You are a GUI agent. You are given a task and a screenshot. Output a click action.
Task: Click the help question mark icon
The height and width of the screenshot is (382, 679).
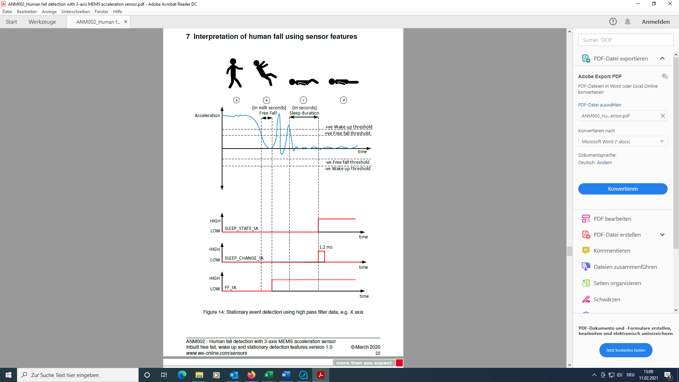[613, 22]
